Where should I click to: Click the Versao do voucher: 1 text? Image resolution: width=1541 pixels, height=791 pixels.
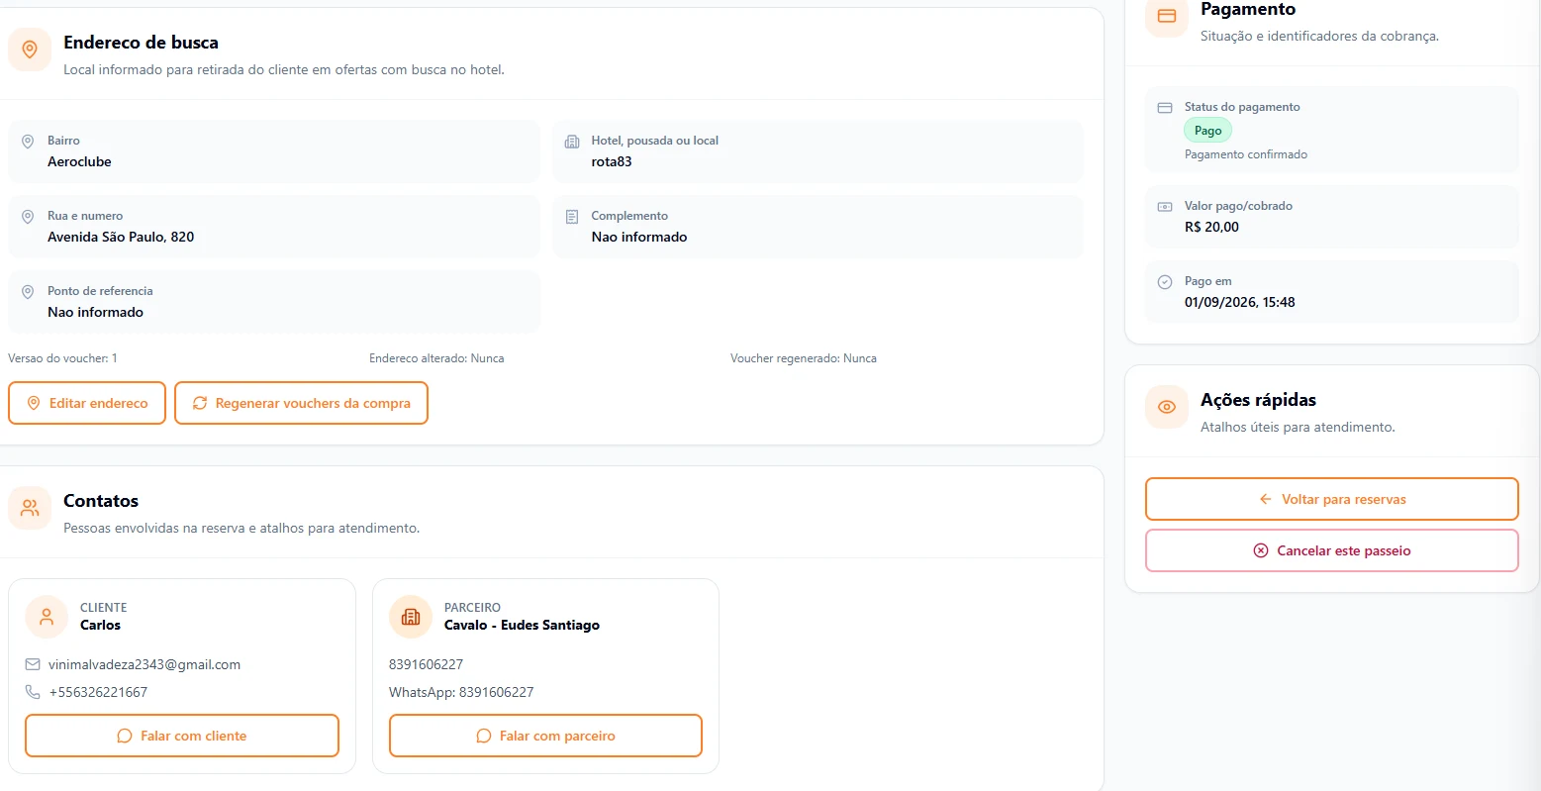tap(62, 358)
